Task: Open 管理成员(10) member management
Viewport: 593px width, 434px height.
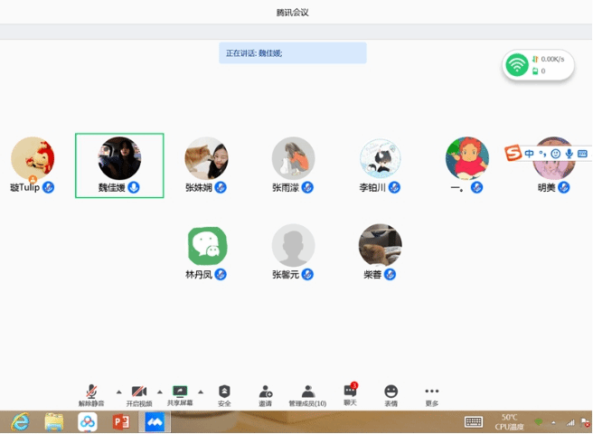Action: (307, 392)
